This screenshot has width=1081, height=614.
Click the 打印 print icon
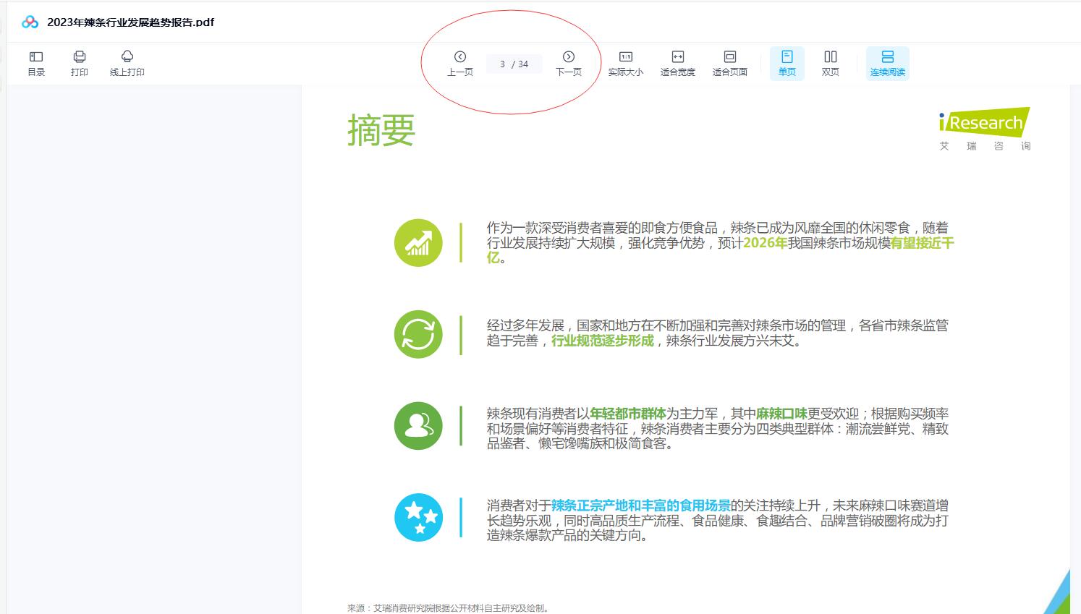80,63
